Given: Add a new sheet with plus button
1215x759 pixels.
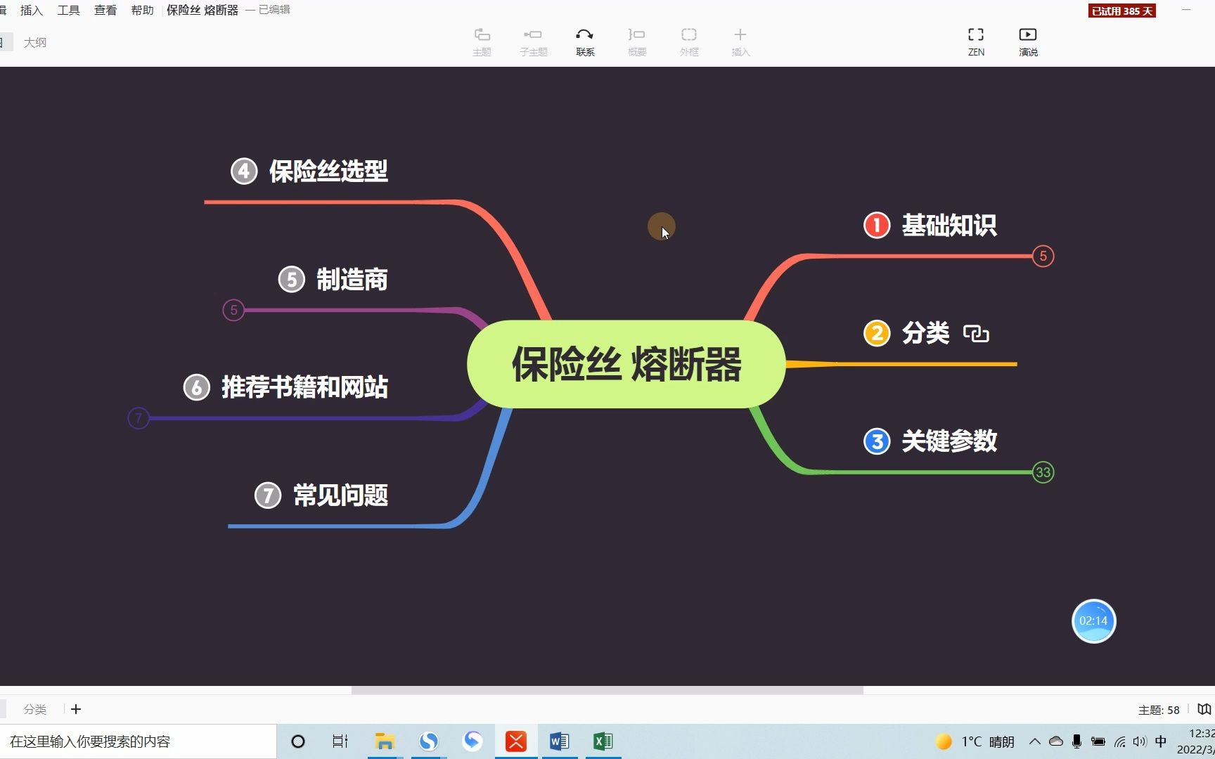Looking at the screenshot, I should [x=76, y=709].
